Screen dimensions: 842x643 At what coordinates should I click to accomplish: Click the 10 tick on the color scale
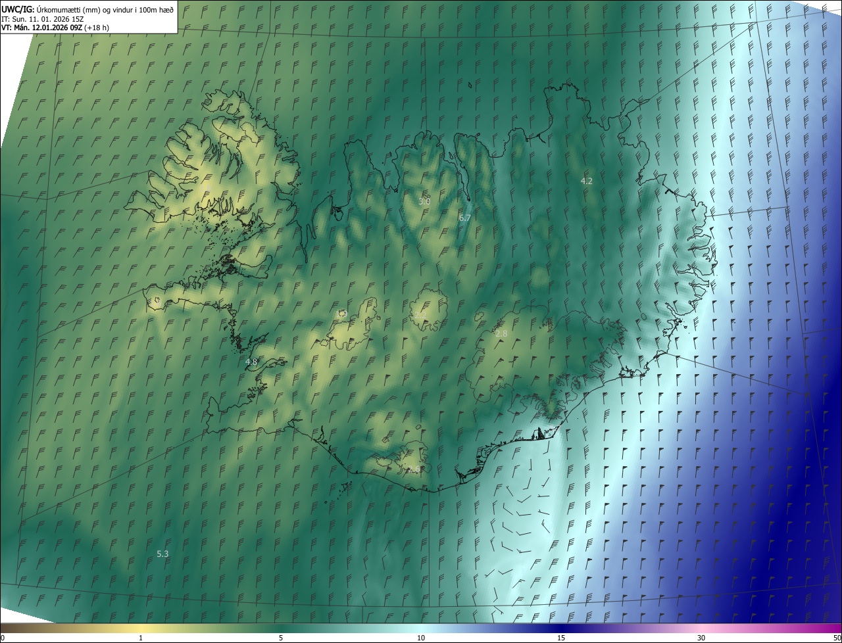[421, 638]
